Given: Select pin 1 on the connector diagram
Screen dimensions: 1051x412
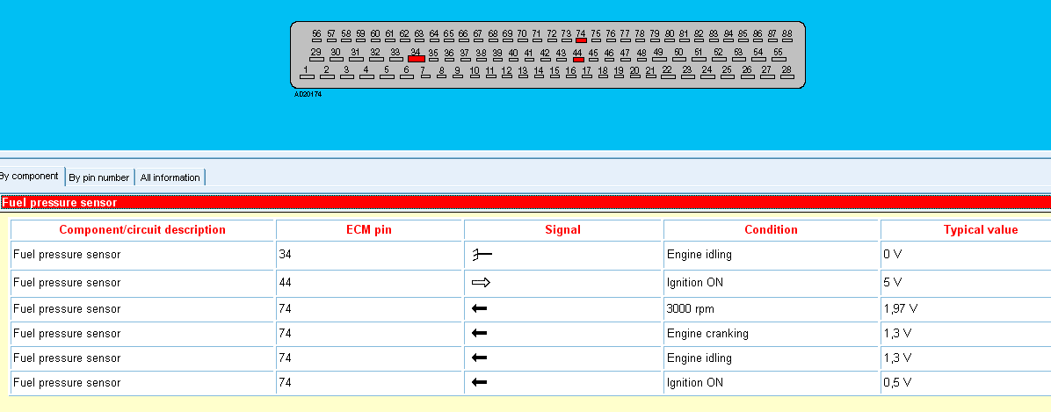Looking at the screenshot, I should [307, 72].
